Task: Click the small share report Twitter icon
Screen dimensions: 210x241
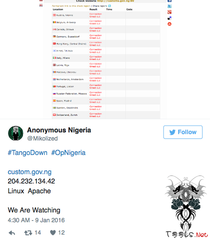Action: click(110, 6)
